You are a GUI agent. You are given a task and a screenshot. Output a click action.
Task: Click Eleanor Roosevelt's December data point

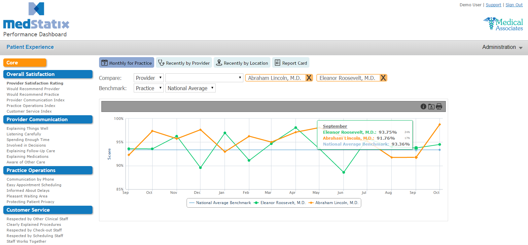pos(200,168)
